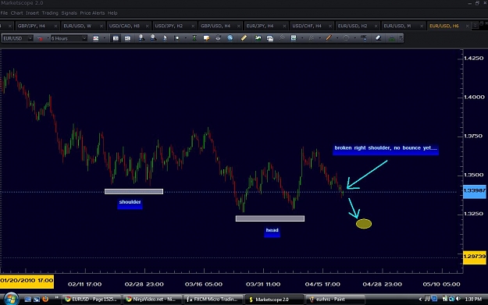Open the Help menu

(x=112, y=13)
